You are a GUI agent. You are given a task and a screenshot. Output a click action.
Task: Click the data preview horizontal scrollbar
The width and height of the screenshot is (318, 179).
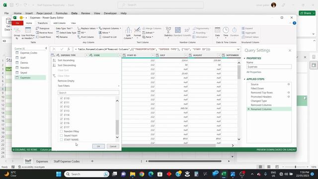[x=169, y=145]
